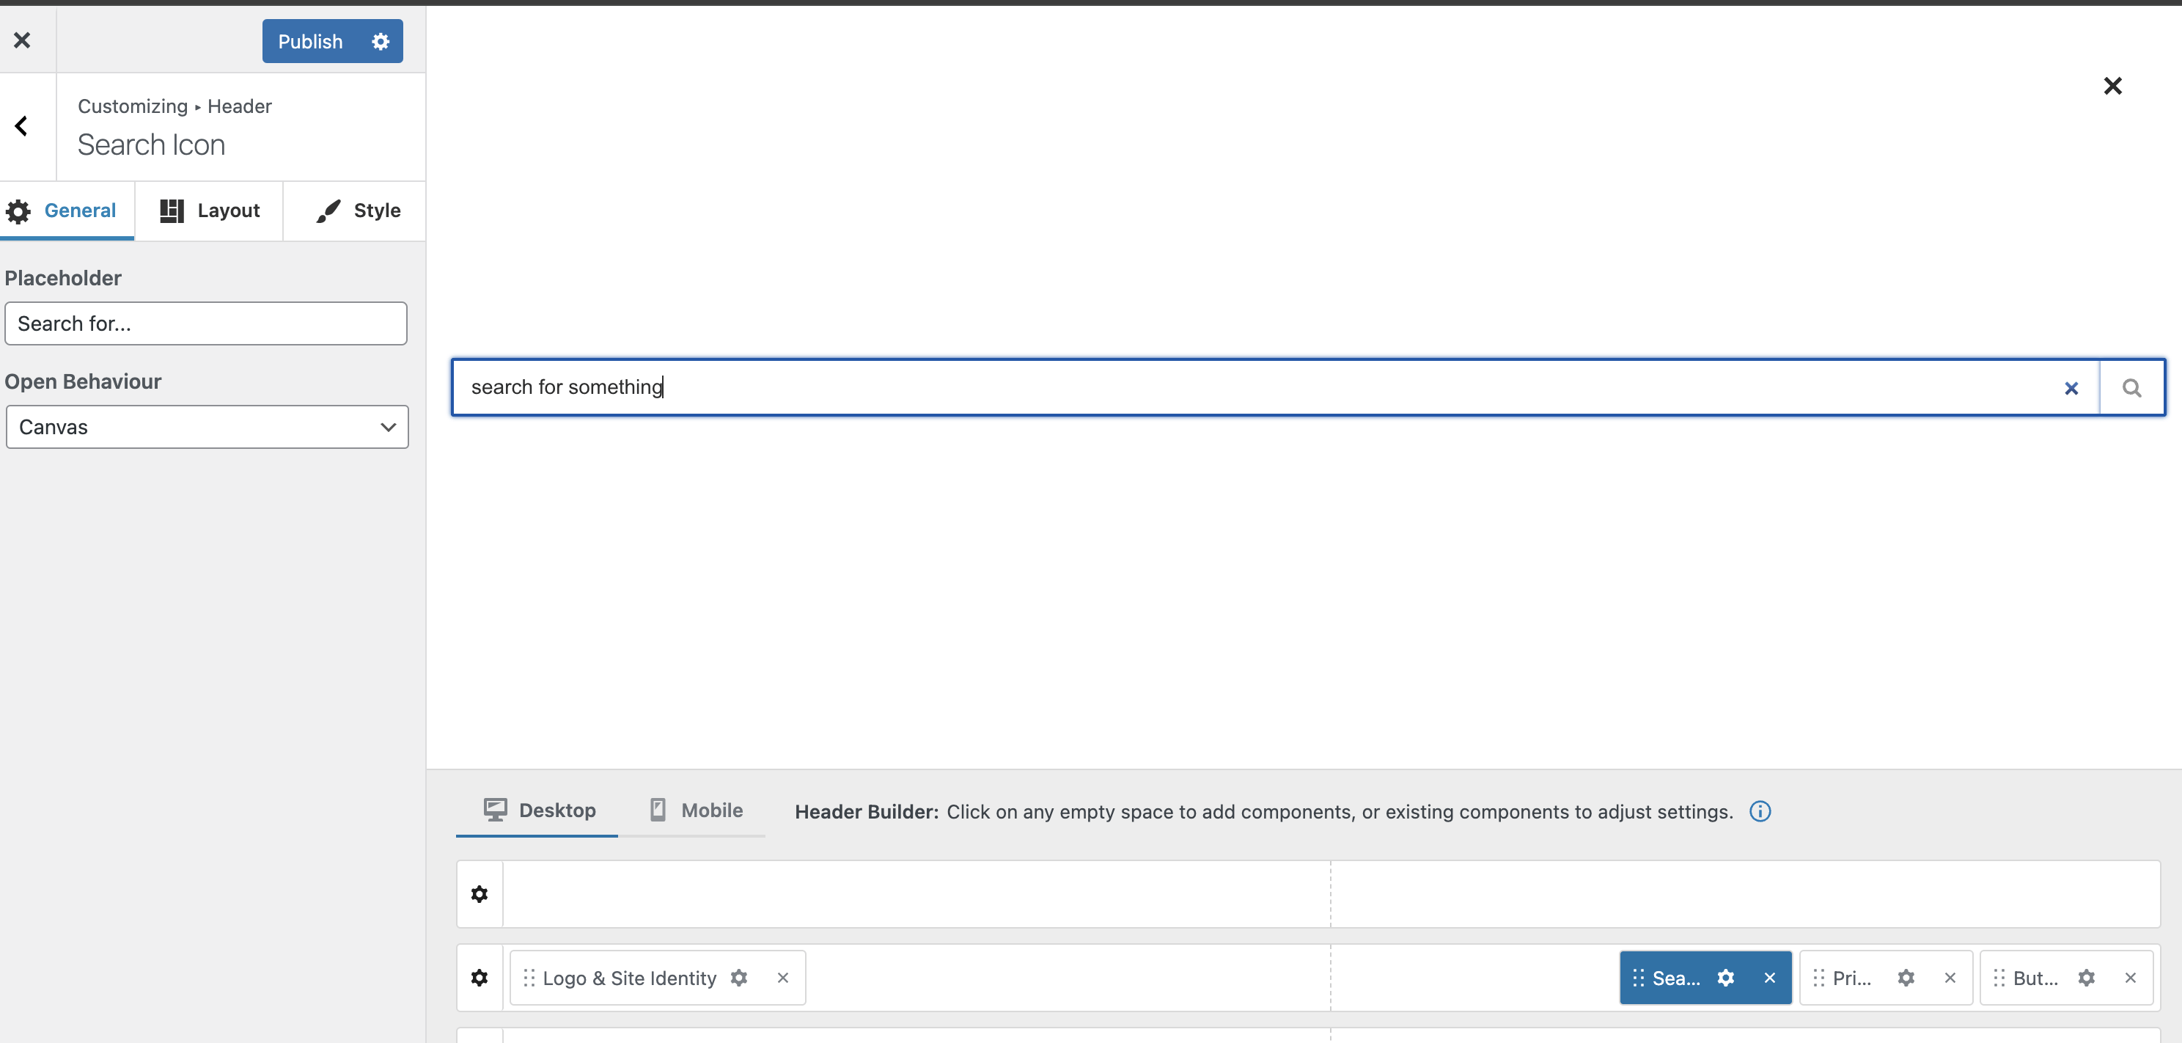Open the Primary menu component settings gear
The image size is (2182, 1043).
1906,978
